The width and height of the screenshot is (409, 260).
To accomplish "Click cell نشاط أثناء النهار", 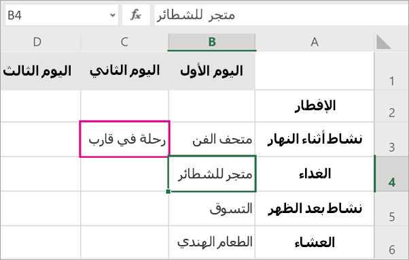I will [x=315, y=140].
